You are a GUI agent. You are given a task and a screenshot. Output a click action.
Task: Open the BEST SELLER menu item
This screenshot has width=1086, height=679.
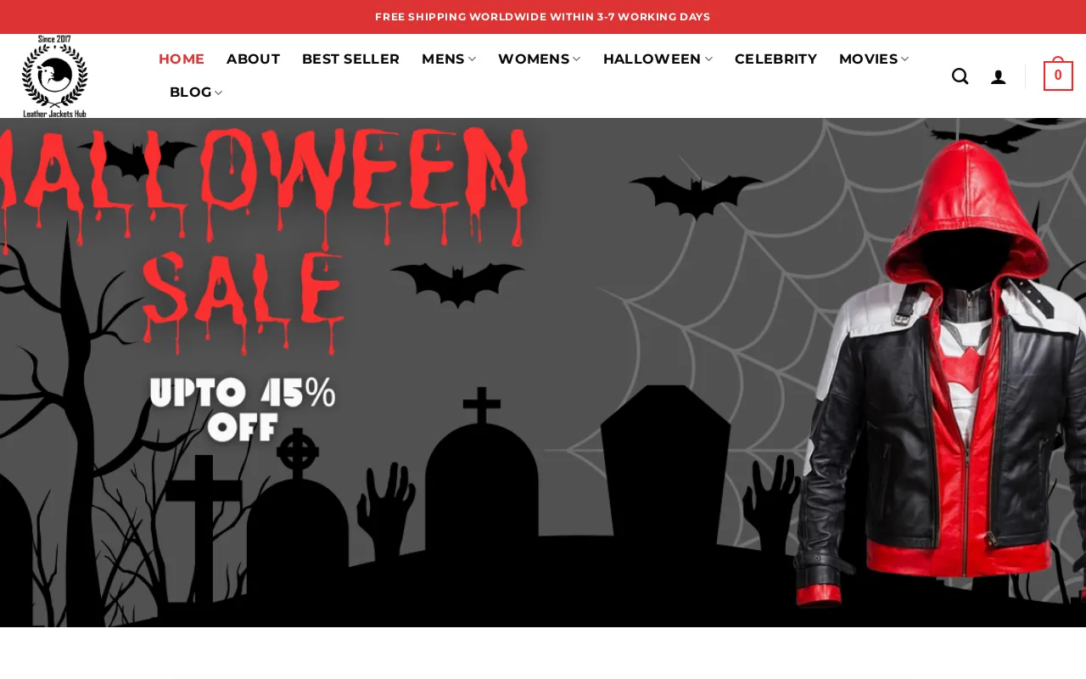(x=350, y=59)
